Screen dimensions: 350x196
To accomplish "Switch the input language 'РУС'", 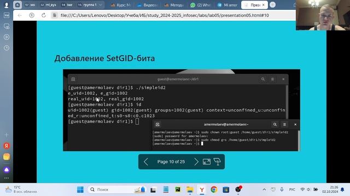I will [292, 189].
